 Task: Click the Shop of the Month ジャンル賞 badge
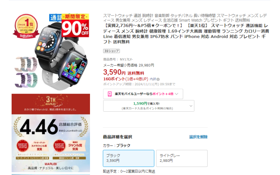(60, 145)
